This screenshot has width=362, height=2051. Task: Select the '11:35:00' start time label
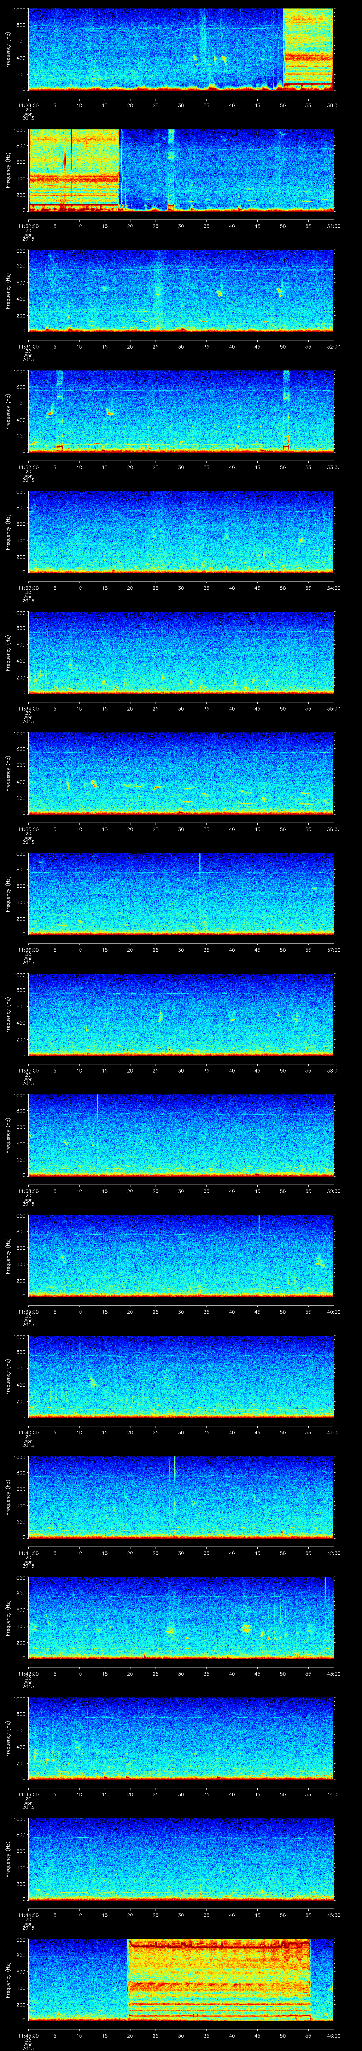28,829
